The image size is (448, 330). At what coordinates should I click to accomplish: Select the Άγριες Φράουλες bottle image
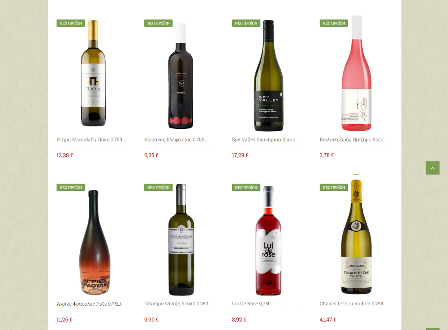point(94,242)
